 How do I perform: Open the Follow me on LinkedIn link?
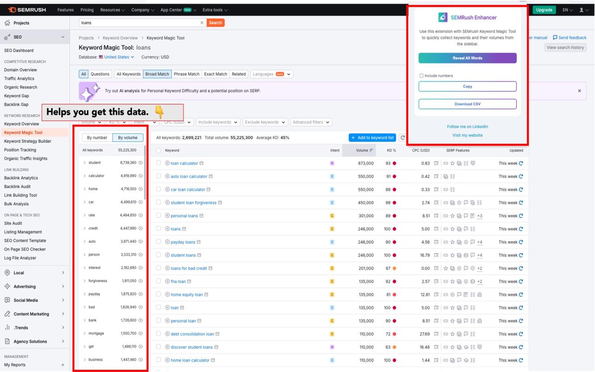click(467, 126)
